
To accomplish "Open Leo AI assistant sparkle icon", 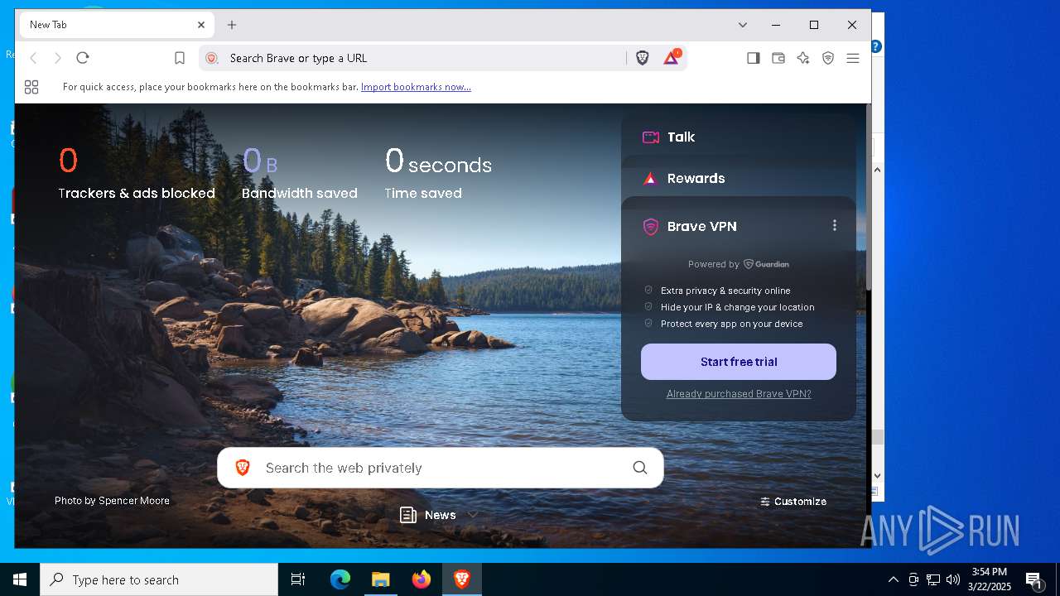I will 803,58.
